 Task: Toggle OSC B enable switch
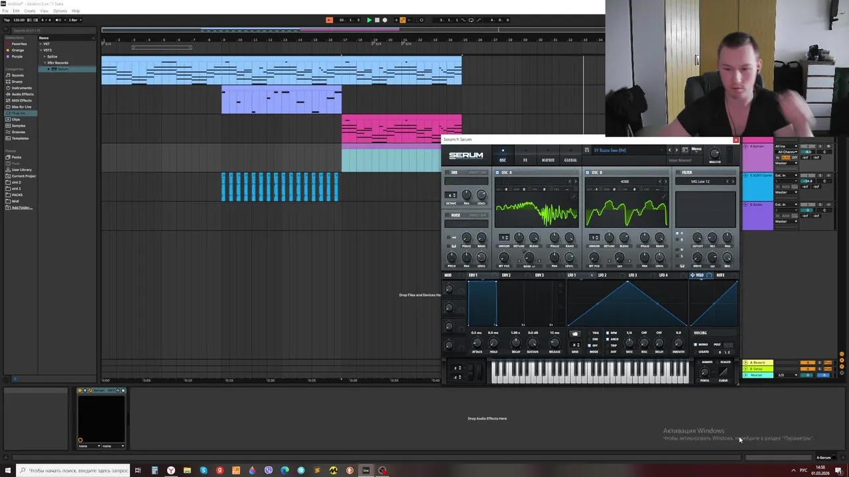(x=587, y=172)
